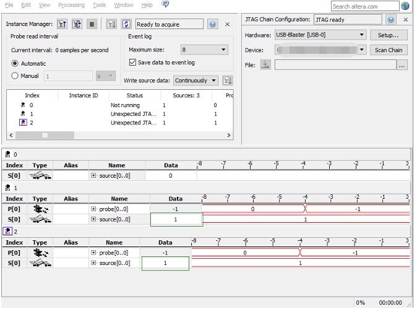Click instance 1 header icon above its table
The height and width of the screenshot is (309, 417).
(x=7, y=188)
